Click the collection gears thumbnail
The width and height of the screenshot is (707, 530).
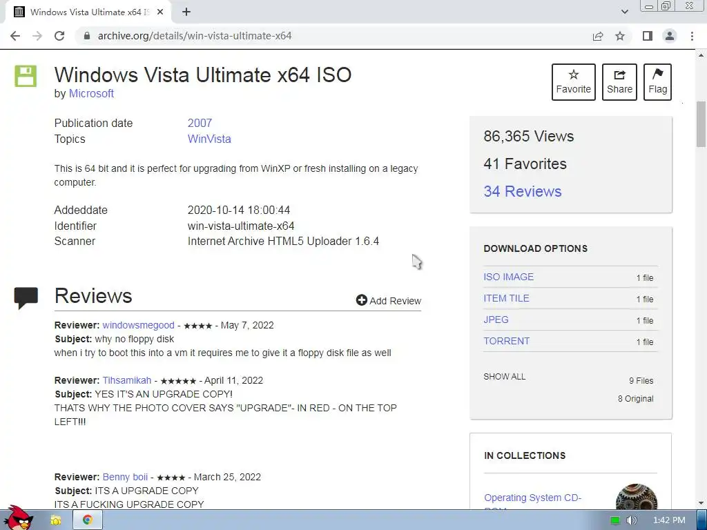click(x=636, y=497)
